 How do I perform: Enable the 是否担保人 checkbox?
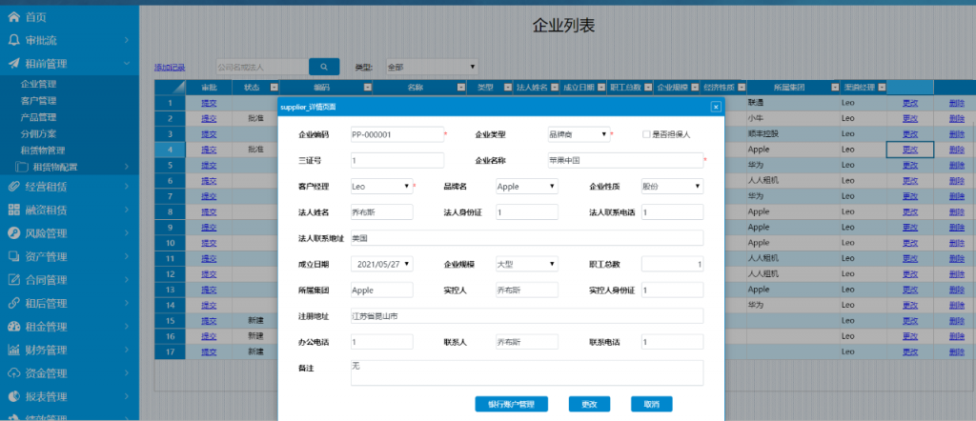(x=646, y=134)
